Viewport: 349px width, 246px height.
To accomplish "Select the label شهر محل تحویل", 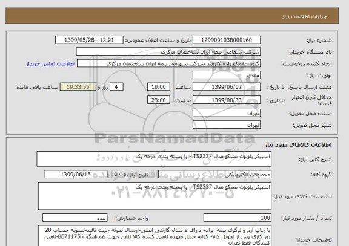I will coord(312,125).
